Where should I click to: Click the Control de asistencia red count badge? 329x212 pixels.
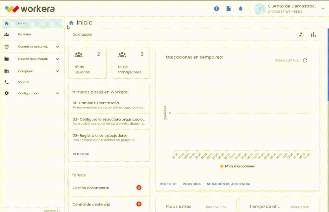pyautogui.click(x=139, y=204)
